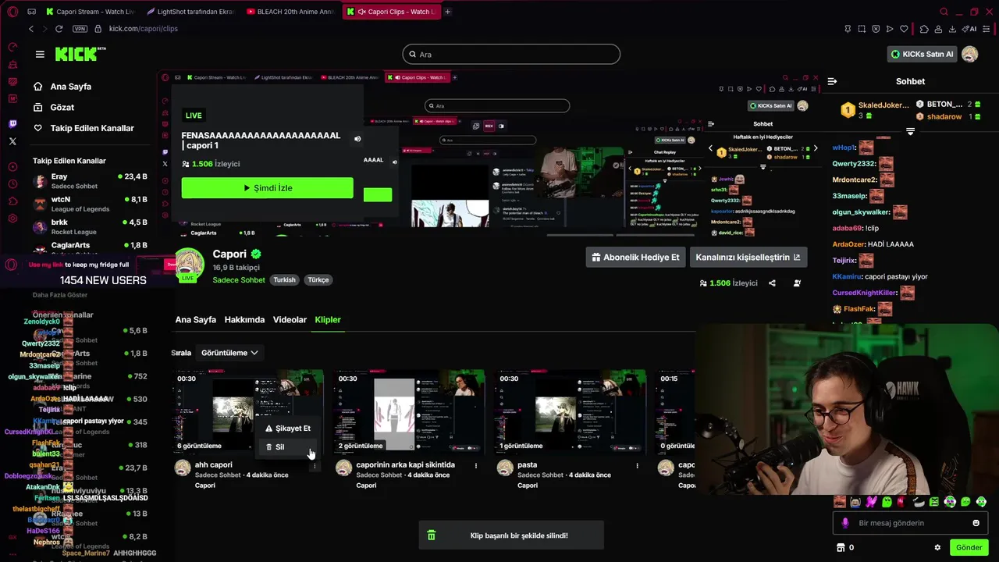The image size is (999, 562).
Task: Expand 'Daha Fazla Göster' in followed channels
Action: (x=60, y=295)
